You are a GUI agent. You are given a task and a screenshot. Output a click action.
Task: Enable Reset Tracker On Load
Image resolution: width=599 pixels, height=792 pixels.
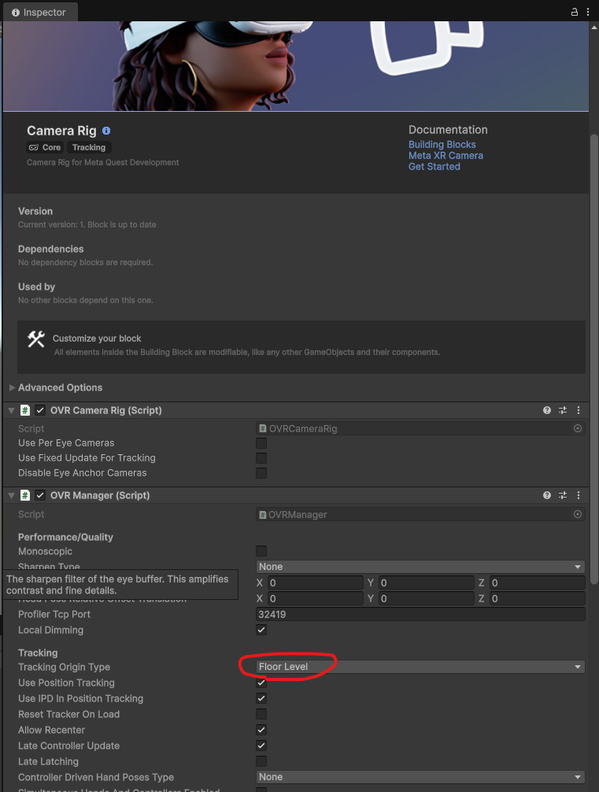[261, 714]
